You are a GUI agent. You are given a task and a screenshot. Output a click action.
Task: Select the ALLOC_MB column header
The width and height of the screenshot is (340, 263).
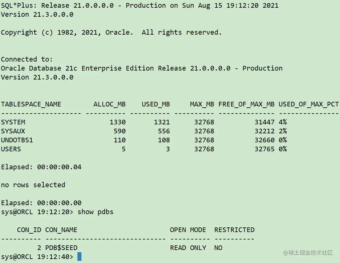point(110,104)
